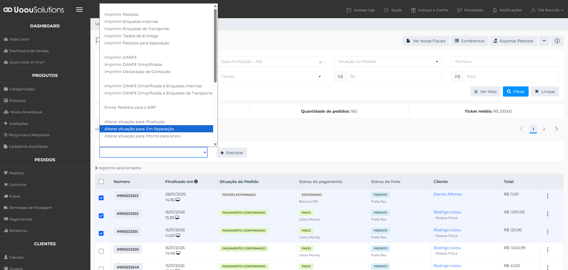Viewport: 568px width, 270px height.
Task: Click the Filtrar button
Action: coord(515,91)
